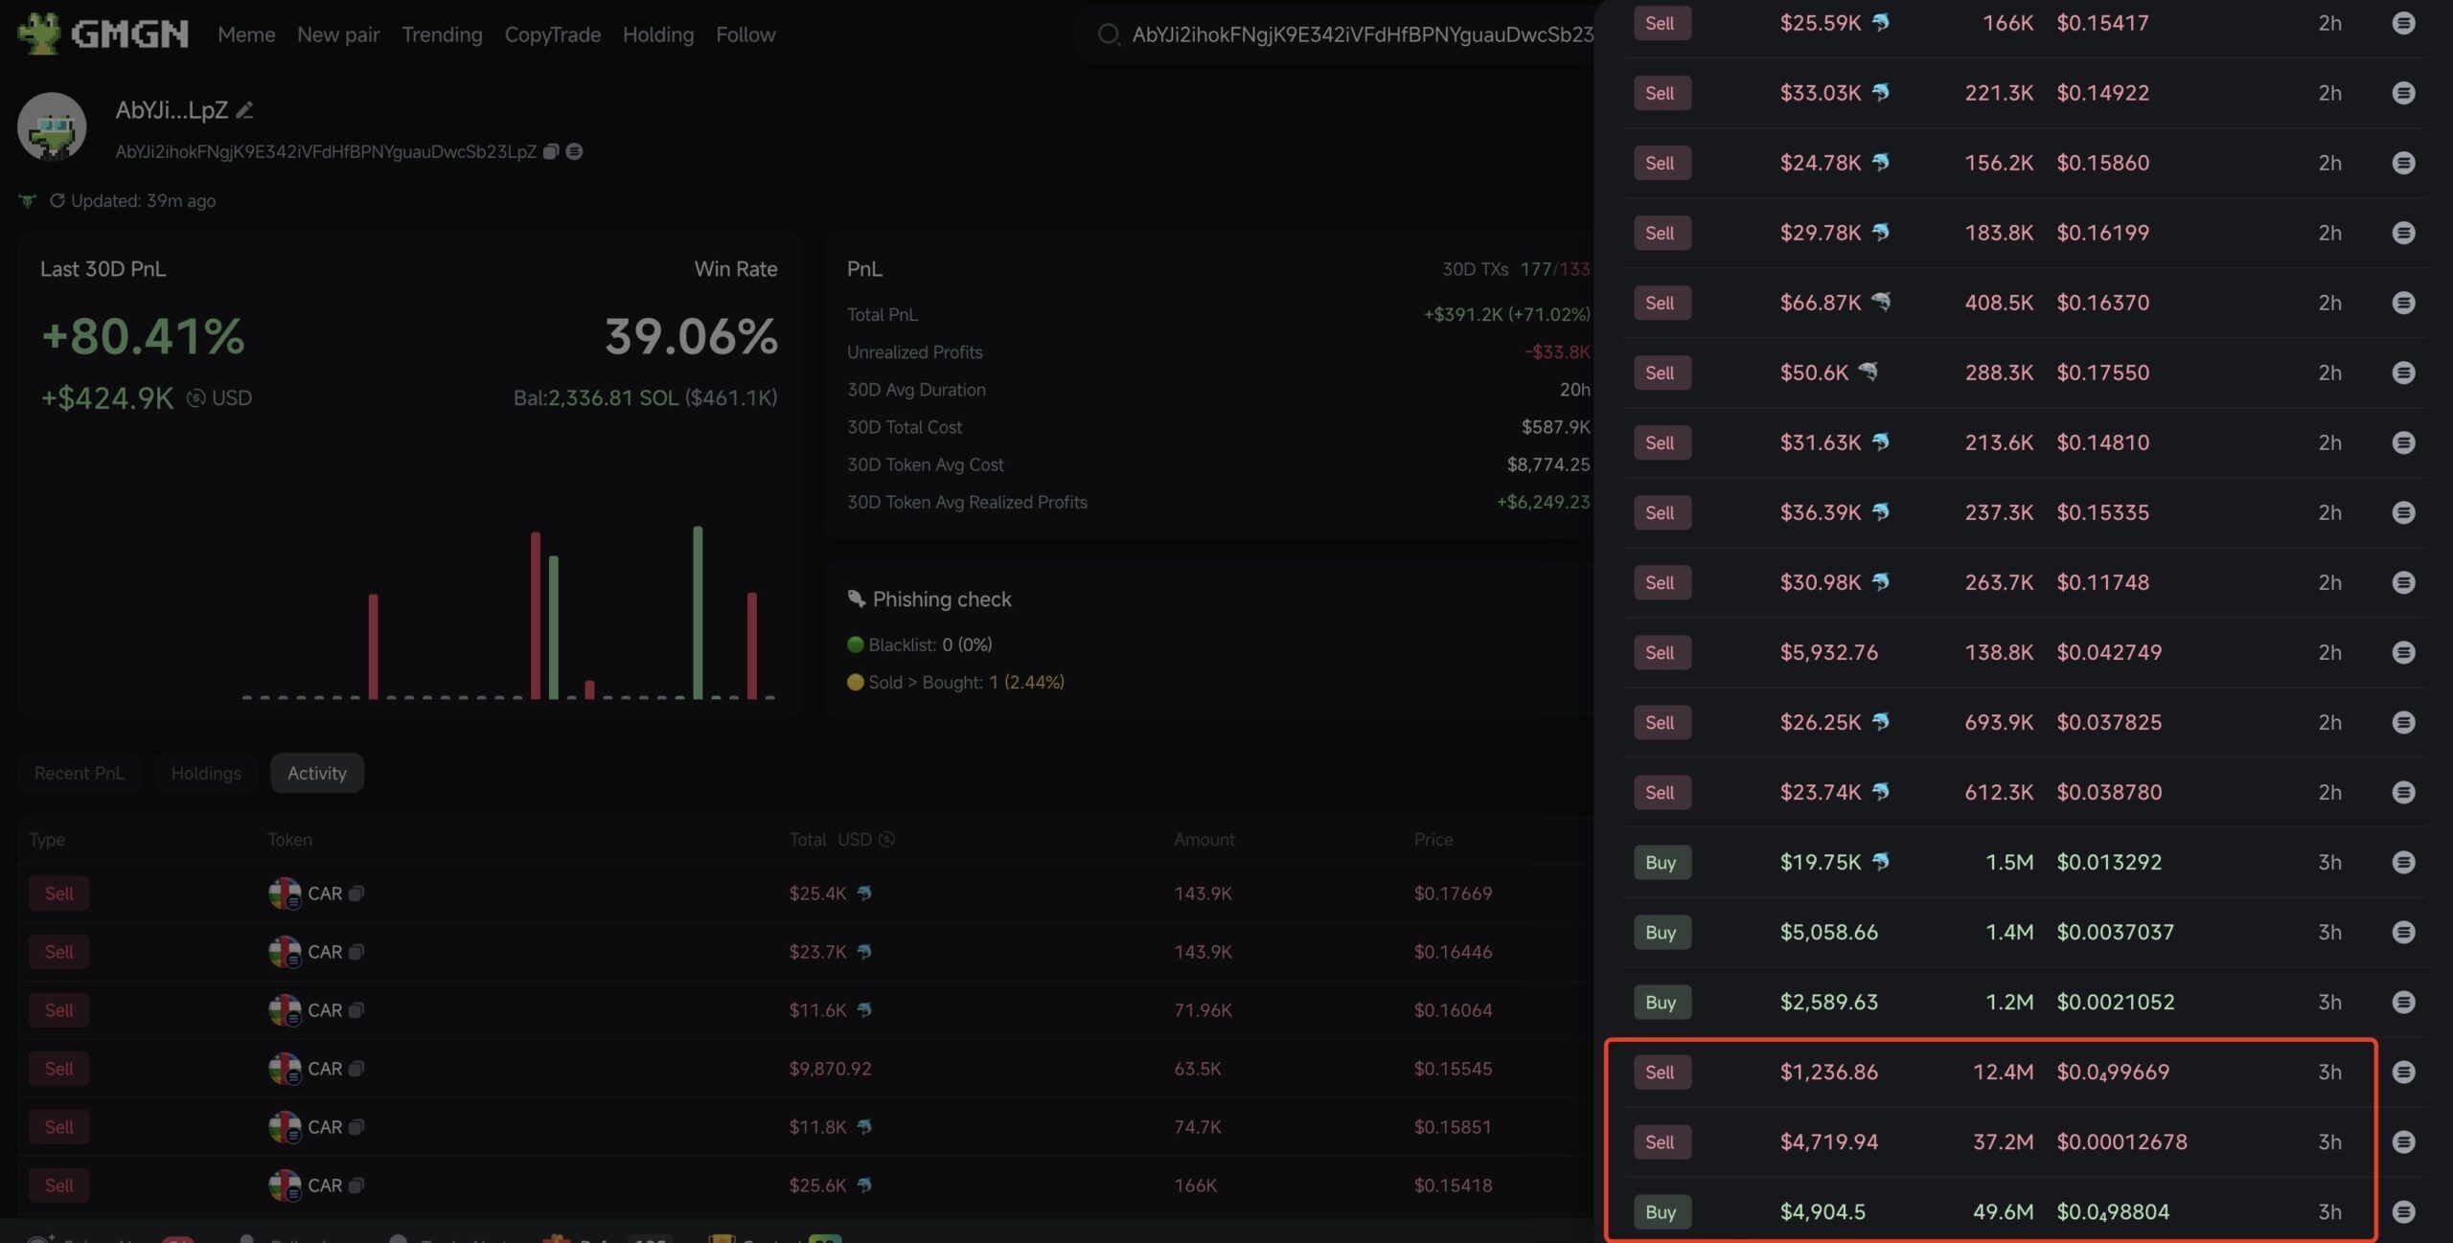Copy CAR token address in $25.4K row
The image size is (2453, 1243).
coord(356,893)
